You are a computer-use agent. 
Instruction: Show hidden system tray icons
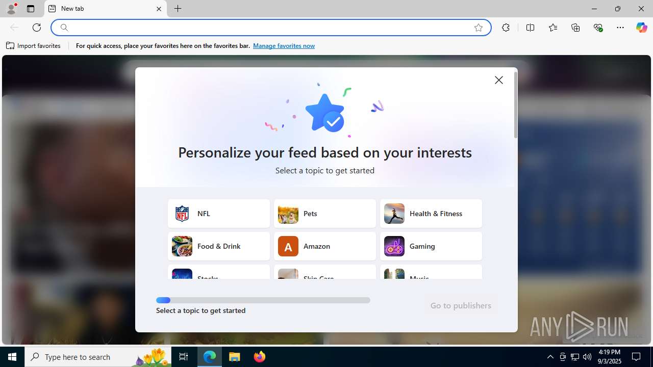coord(550,357)
